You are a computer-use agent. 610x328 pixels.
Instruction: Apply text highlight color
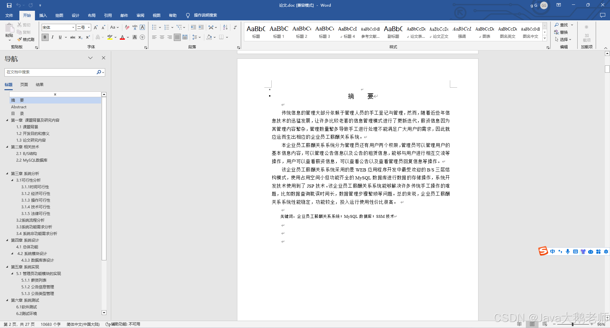(110, 37)
